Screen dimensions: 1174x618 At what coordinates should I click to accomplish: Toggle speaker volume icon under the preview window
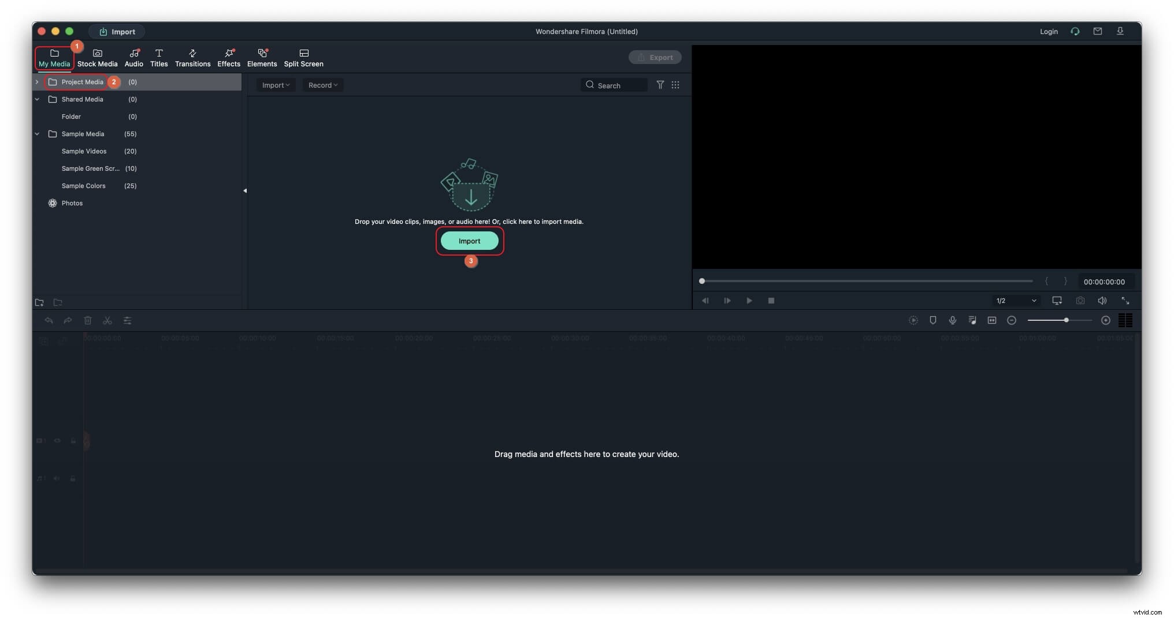point(1102,301)
